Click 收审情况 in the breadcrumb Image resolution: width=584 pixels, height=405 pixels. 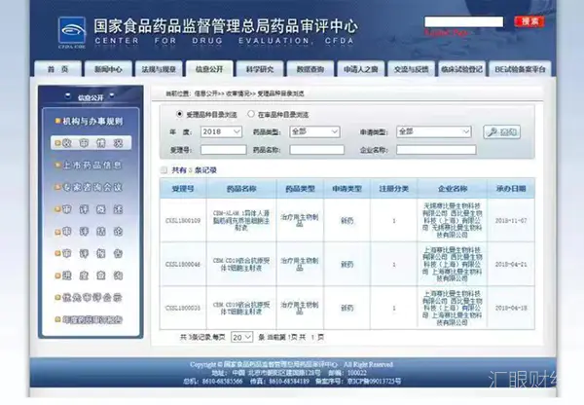coord(238,93)
